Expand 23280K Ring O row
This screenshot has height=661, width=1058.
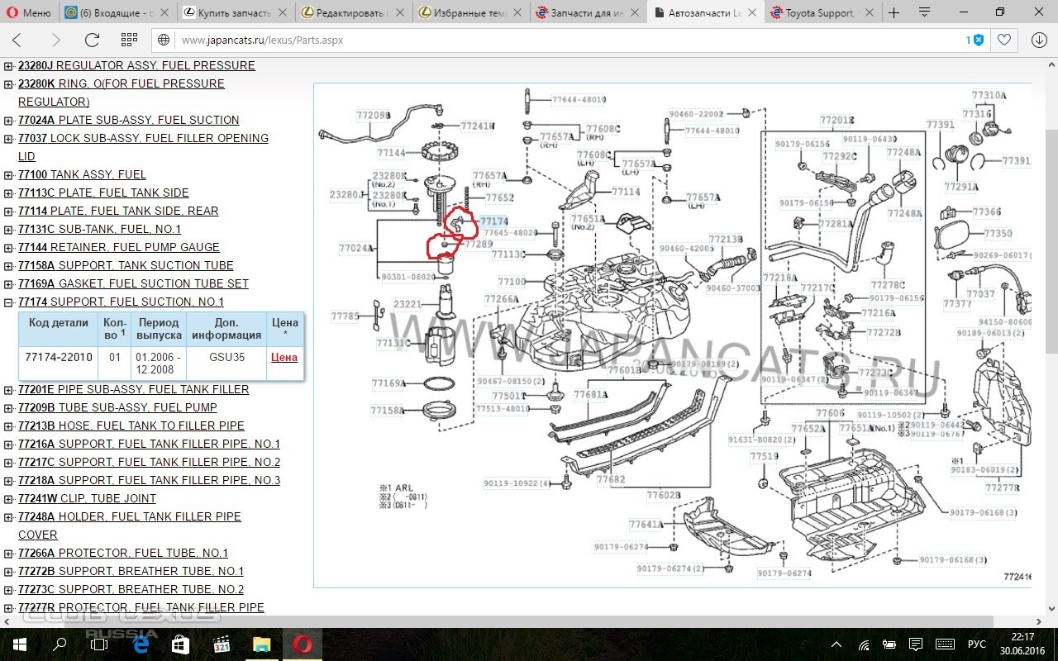[x=8, y=84]
